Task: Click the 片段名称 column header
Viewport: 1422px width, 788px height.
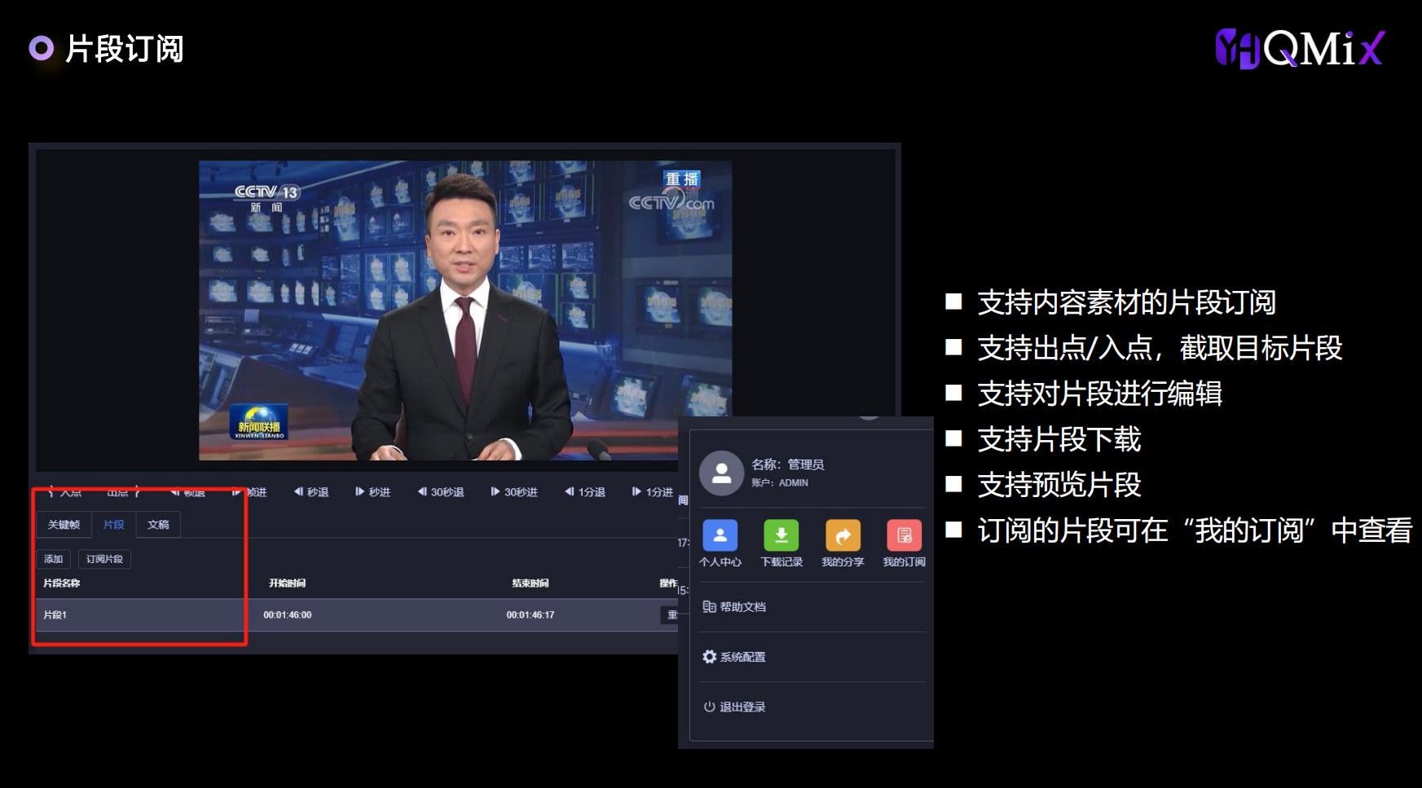Action: coord(61,583)
